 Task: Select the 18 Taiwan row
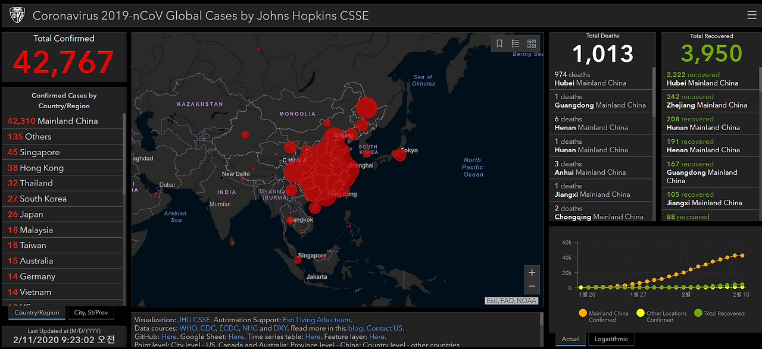63,245
